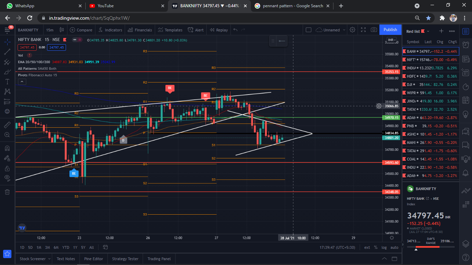Viewport: 472px width, 265px height.
Task: Click the Publish button
Action: pos(390,30)
